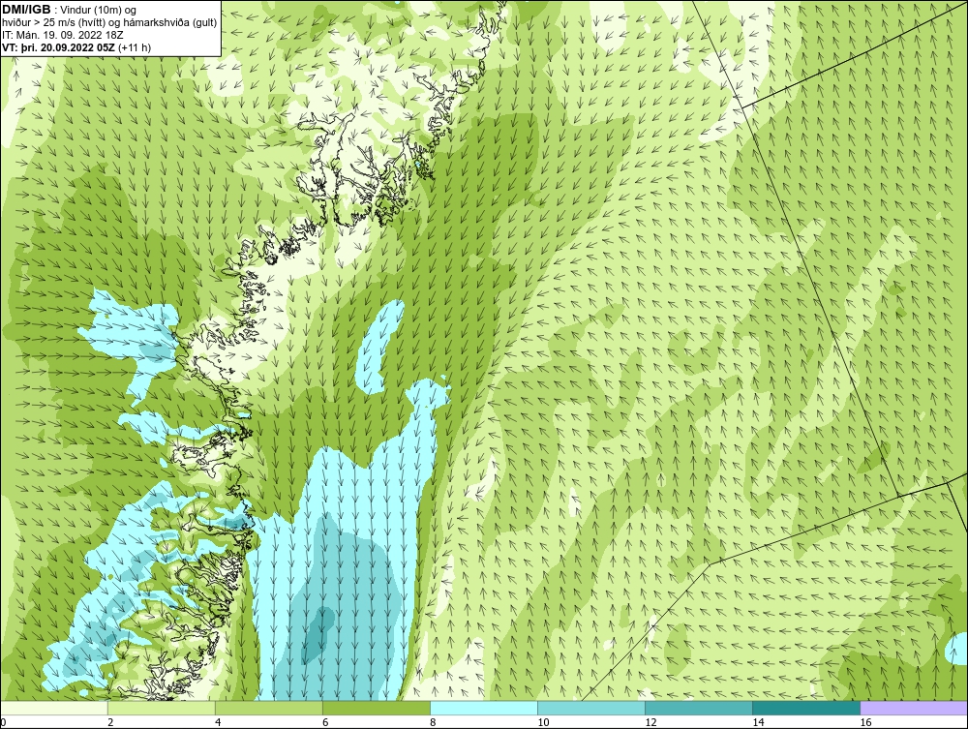968x729 pixels.
Task: Click the '(+11 h)' forecast offset text
Action: (x=135, y=47)
